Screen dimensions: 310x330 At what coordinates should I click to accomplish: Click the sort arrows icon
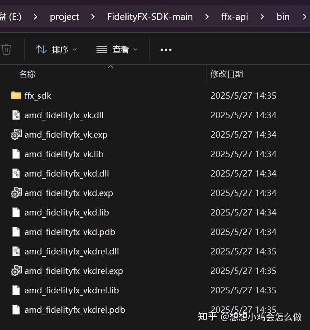tap(41, 49)
